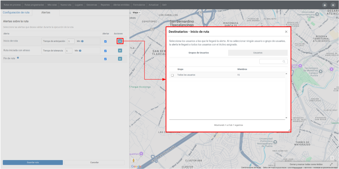Click the Guardar ruta button
Viewport: 339px width, 169px height.
coord(33,162)
